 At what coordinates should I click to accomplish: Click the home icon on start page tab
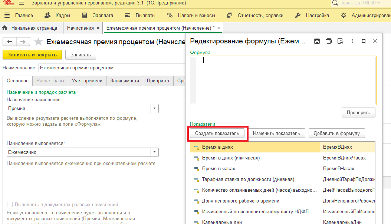click(x=5, y=28)
